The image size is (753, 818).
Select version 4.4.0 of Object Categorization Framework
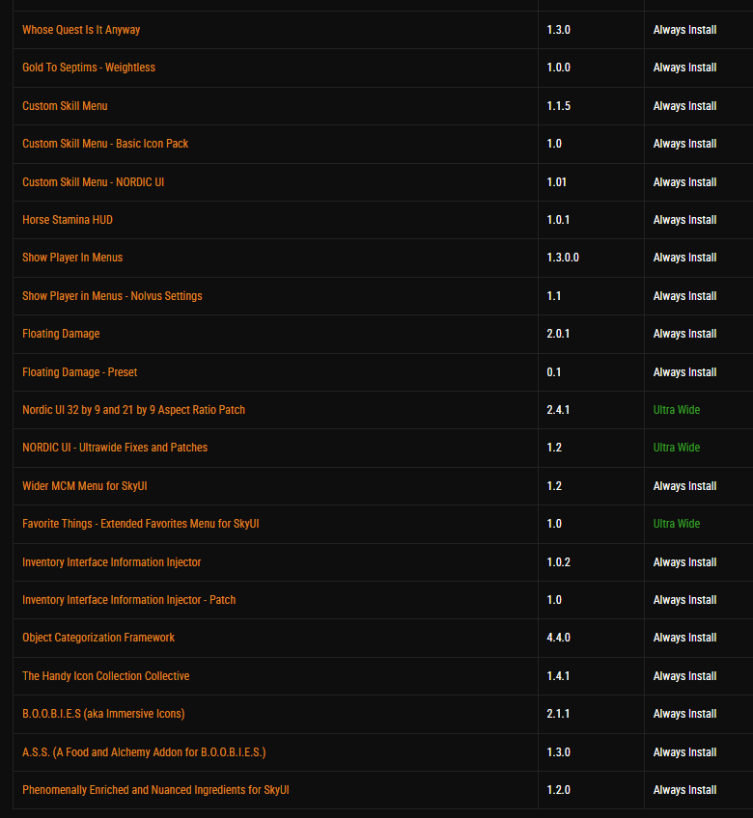[558, 638]
